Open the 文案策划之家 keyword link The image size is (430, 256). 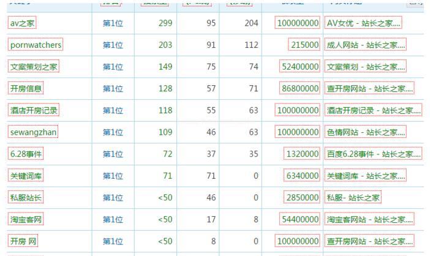[x=34, y=67]
